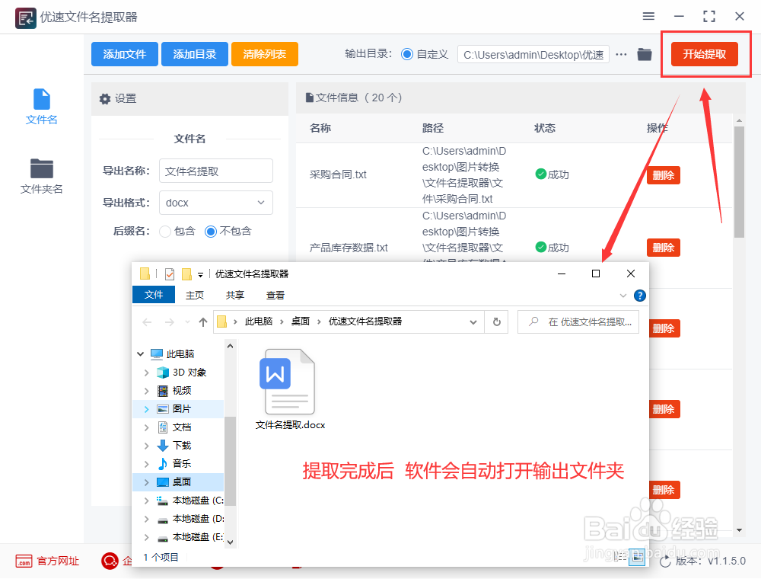Delete the 采购合同.txt row
This screenshot has height=579, width=761.
tap(664, 175)
